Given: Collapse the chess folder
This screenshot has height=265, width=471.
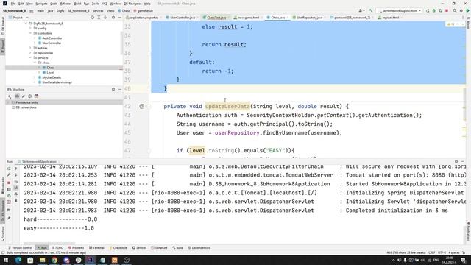Looking at the screenshot, I should pos(35,63).
